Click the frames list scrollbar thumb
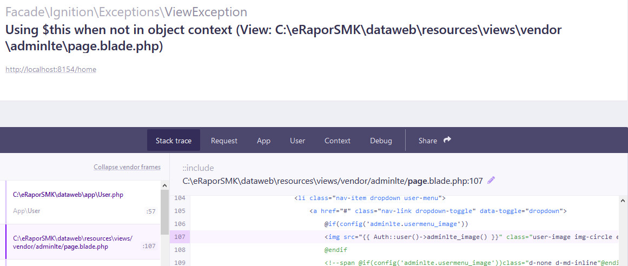The image size is (628, 266). click(x=164, y=212)
